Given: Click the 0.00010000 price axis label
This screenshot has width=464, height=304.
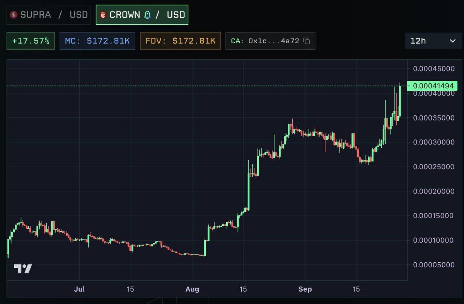Looking at the screenshot, I should point(433,240).
